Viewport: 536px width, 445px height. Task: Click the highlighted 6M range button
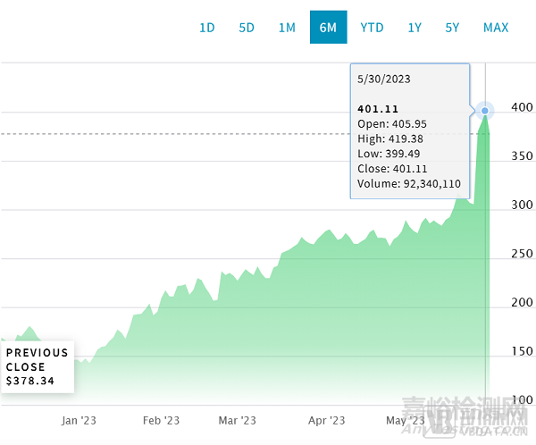pos(328,27)
